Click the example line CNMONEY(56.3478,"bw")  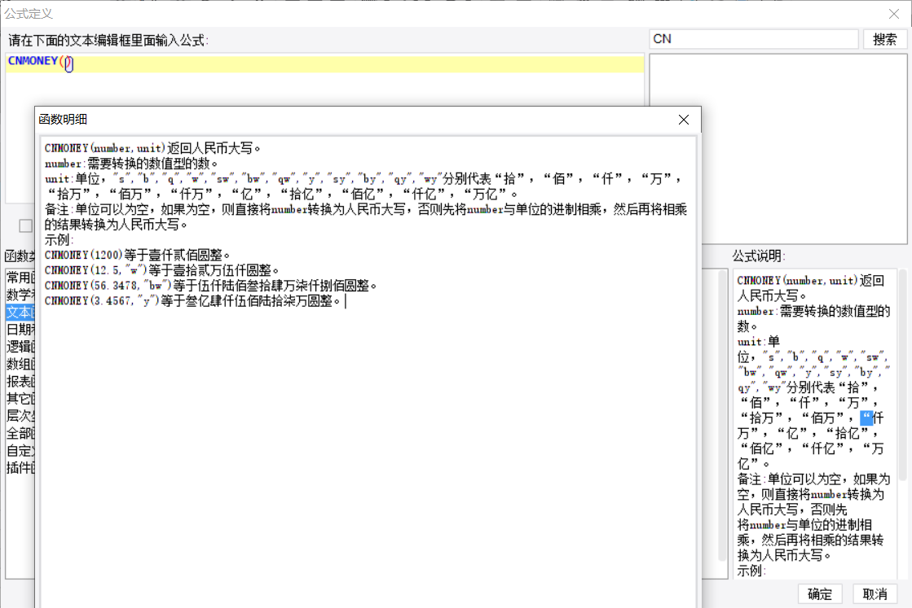pos(210,286)
